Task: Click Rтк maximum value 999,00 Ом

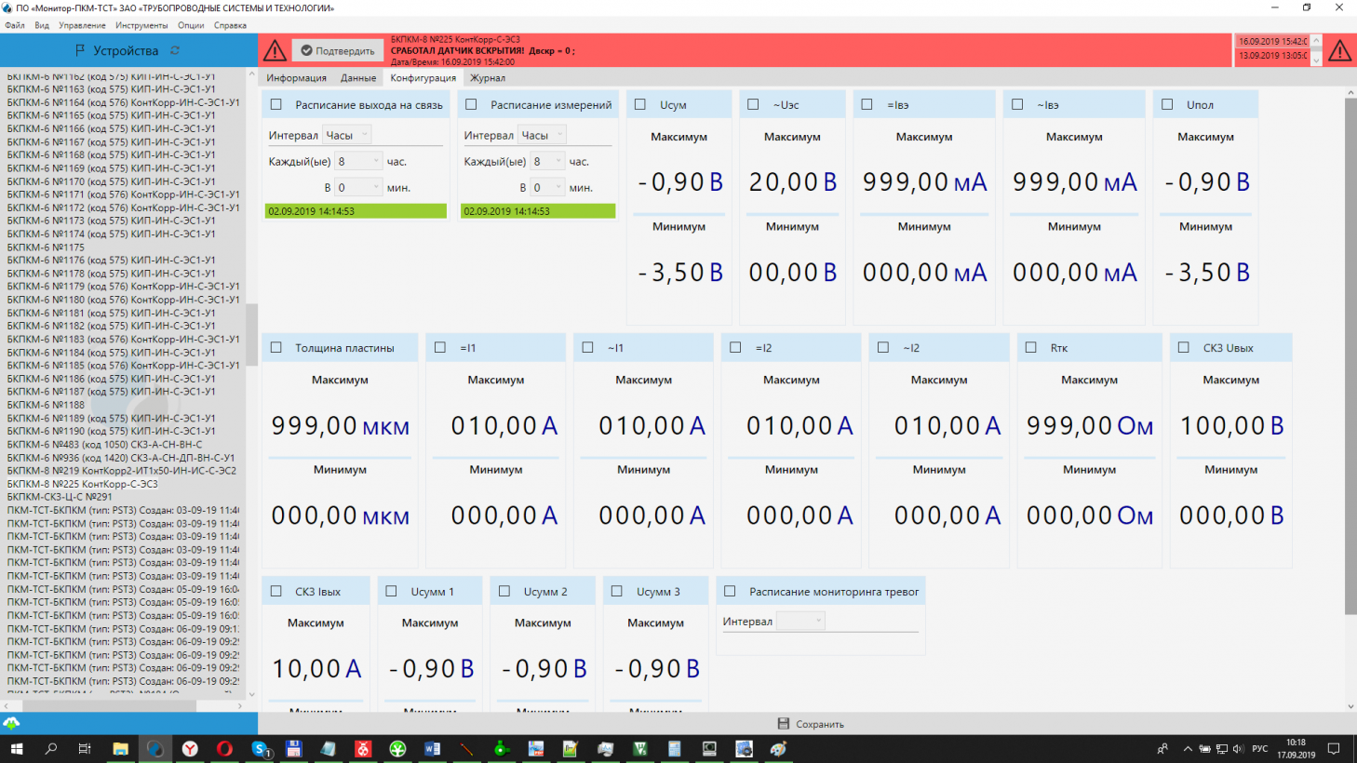Action: coord(1090,426)
